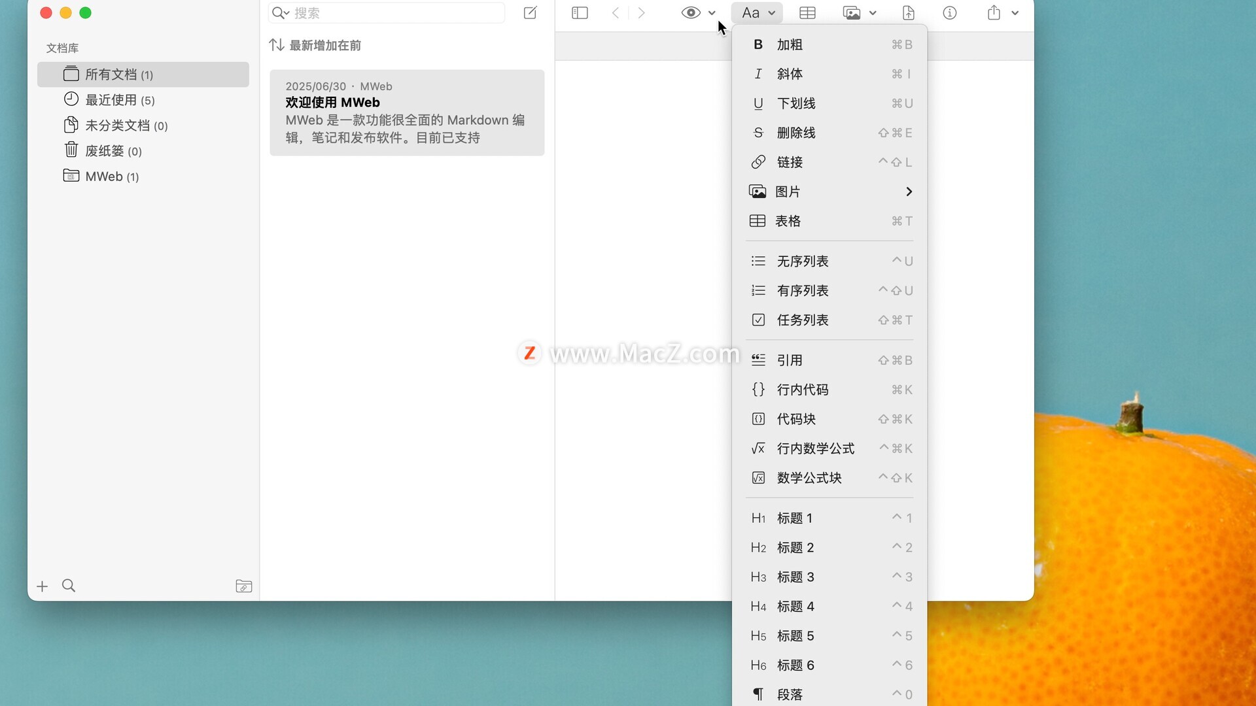This screenshot has height=706, width=1256.
Task: Open the document info icon
Action: click(x=950, y=12)
